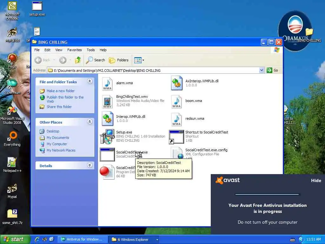Open the Help menu
325x244 pixels.
tap(103, 50)
